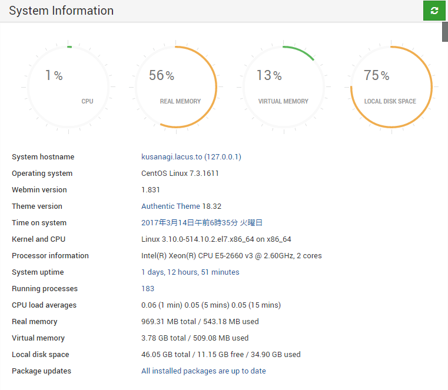Open the kusanagi.lacus.to hostname link

[x=191, y=157]
